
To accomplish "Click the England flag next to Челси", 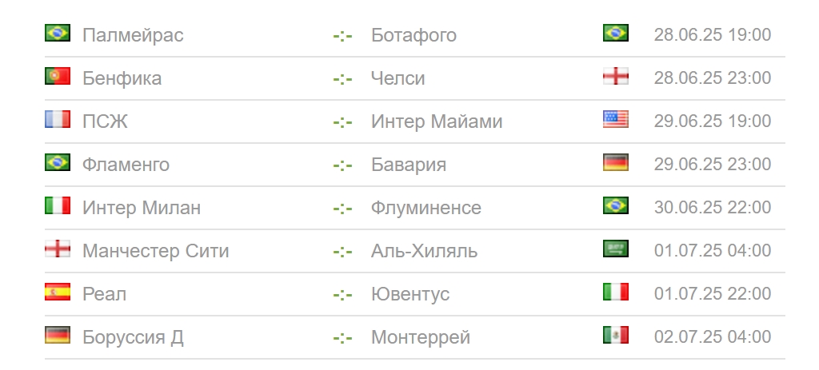I will pyautogui.click(x=615, y=76).
